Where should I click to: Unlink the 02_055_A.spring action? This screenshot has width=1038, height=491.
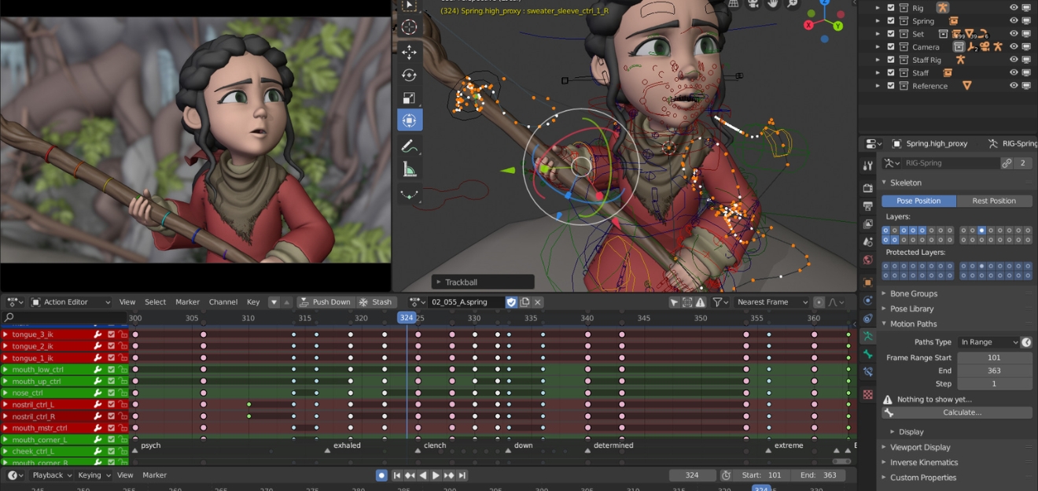click(538, 302)
